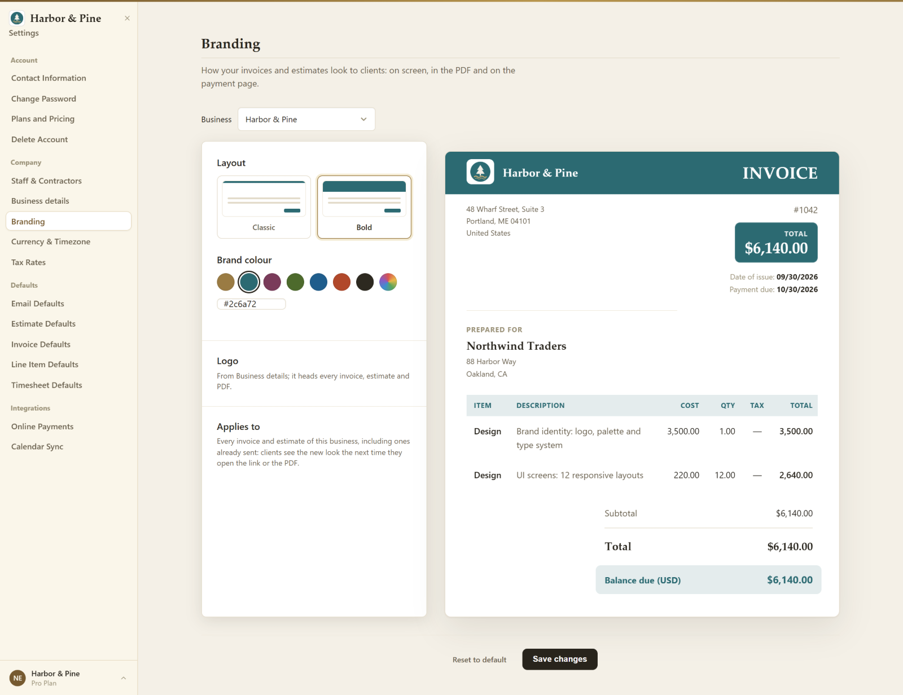This screenshot has height=695, width=903.
Task: Open the Business dropdown
Action: [x=306, y=119]
